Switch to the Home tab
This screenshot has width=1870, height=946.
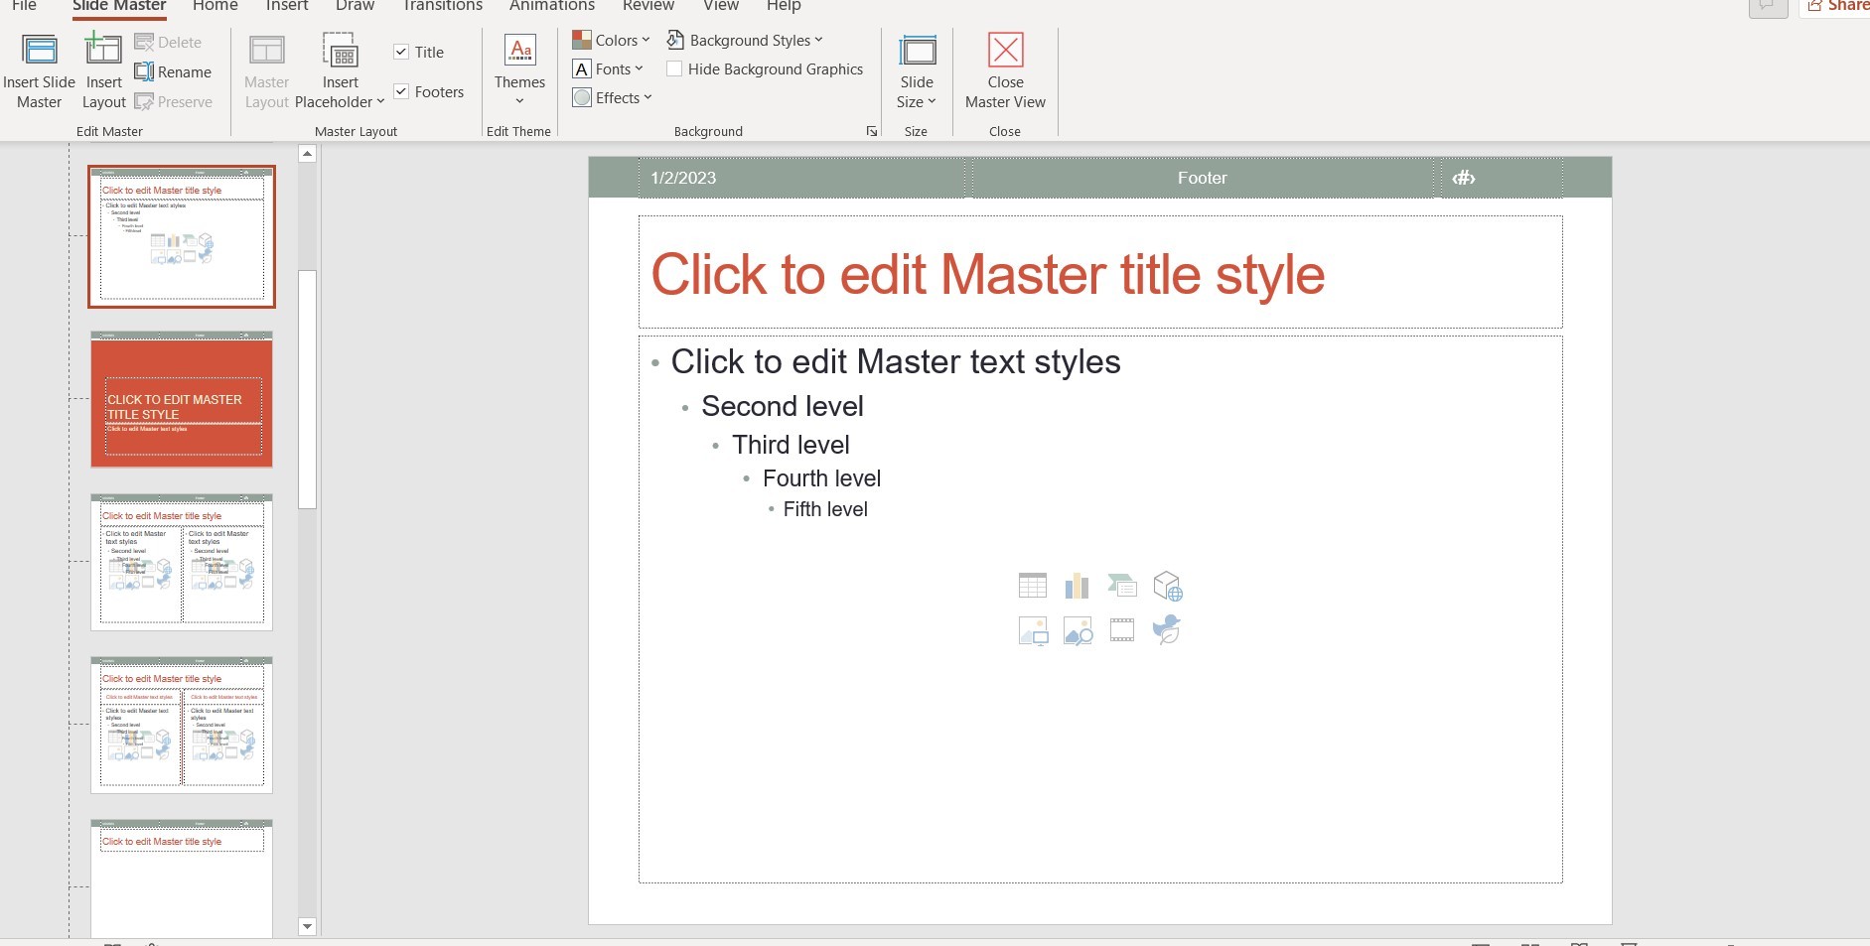pyautogui.click(x=216, y=6)
